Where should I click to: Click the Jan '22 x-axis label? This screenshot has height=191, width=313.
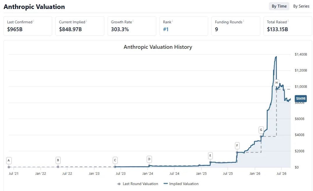click(40, 174)
